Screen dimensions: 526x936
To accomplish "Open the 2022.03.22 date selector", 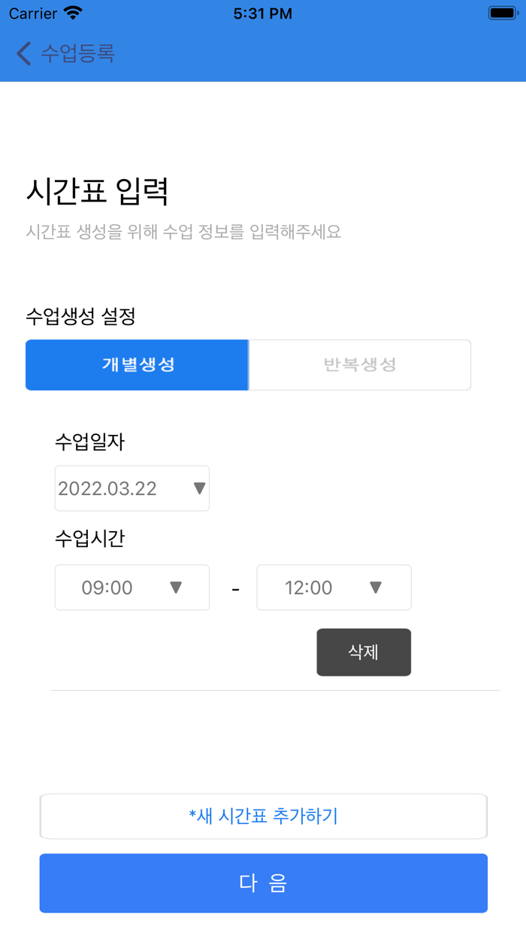I will click(131, 488).
